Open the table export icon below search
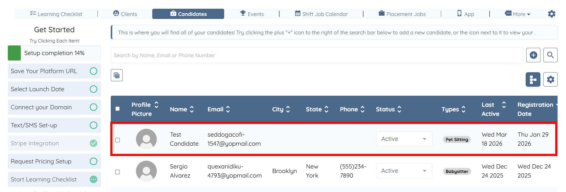Viewport: 566px width, 192px height. 117,75
